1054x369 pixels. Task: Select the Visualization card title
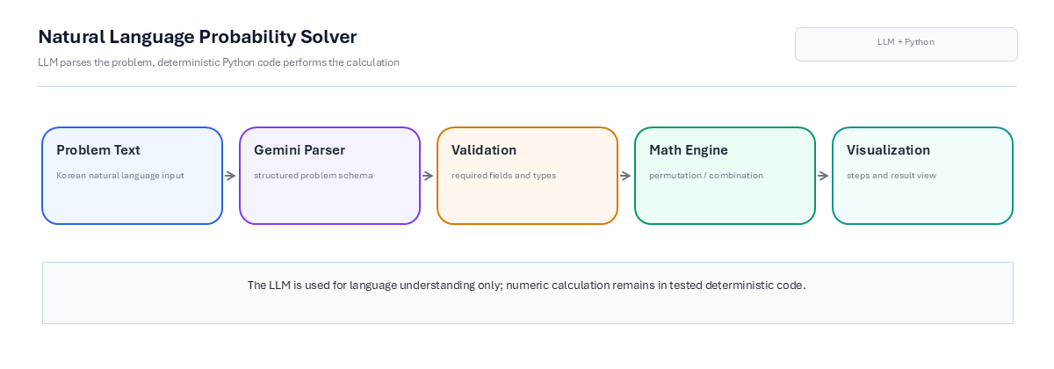coord(888,150)
